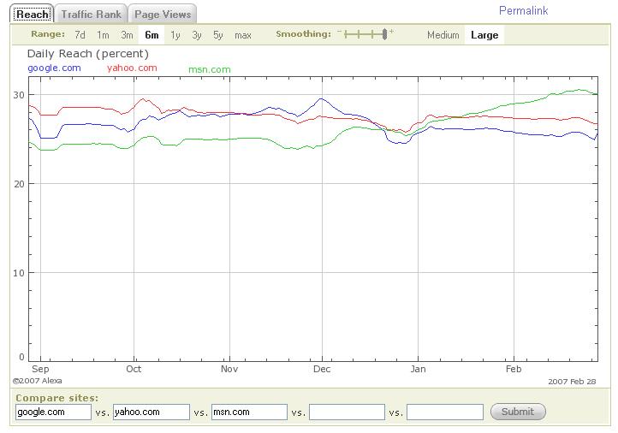Click the google.com compare input field
Viewport: 618px width, 433px height.
pyautogui.click(x=53, y=412)
